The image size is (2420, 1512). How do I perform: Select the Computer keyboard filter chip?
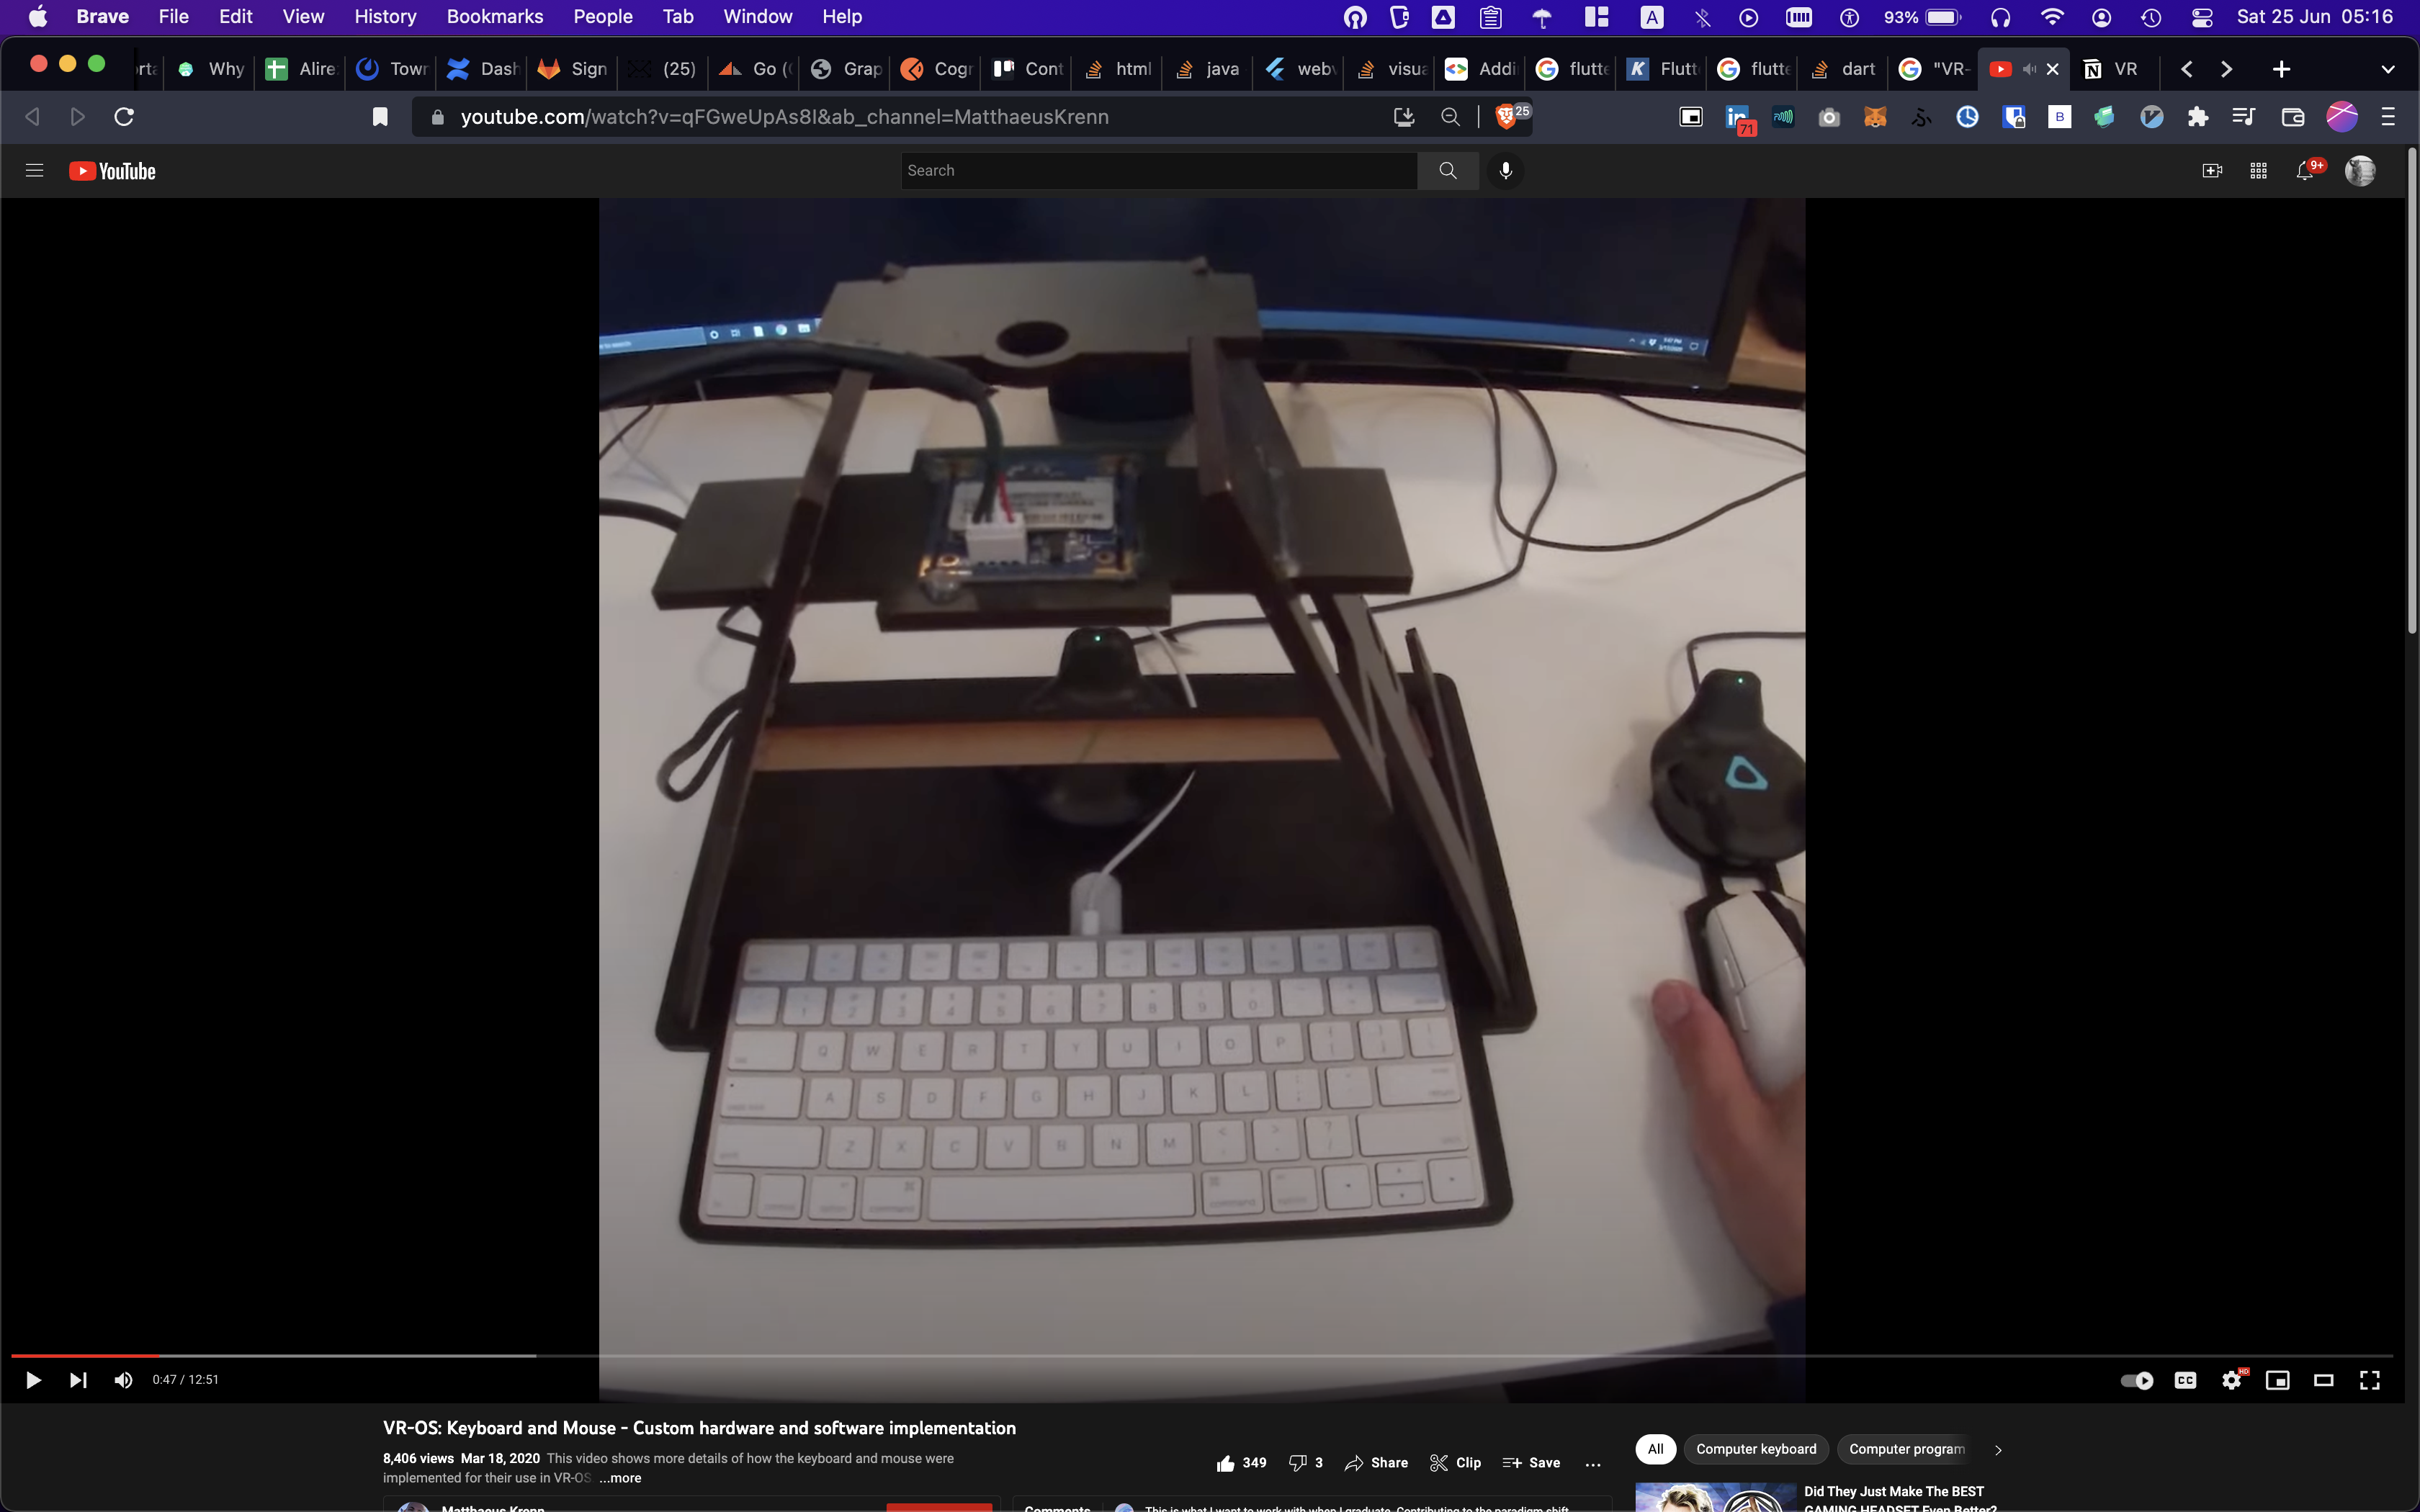tap(1756, 1449)
